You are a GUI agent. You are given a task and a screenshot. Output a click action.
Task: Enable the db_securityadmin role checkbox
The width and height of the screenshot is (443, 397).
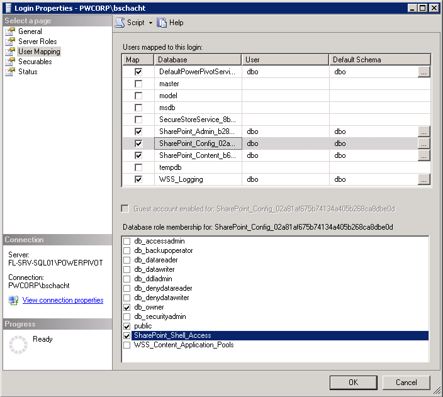(x=127, y=316)
